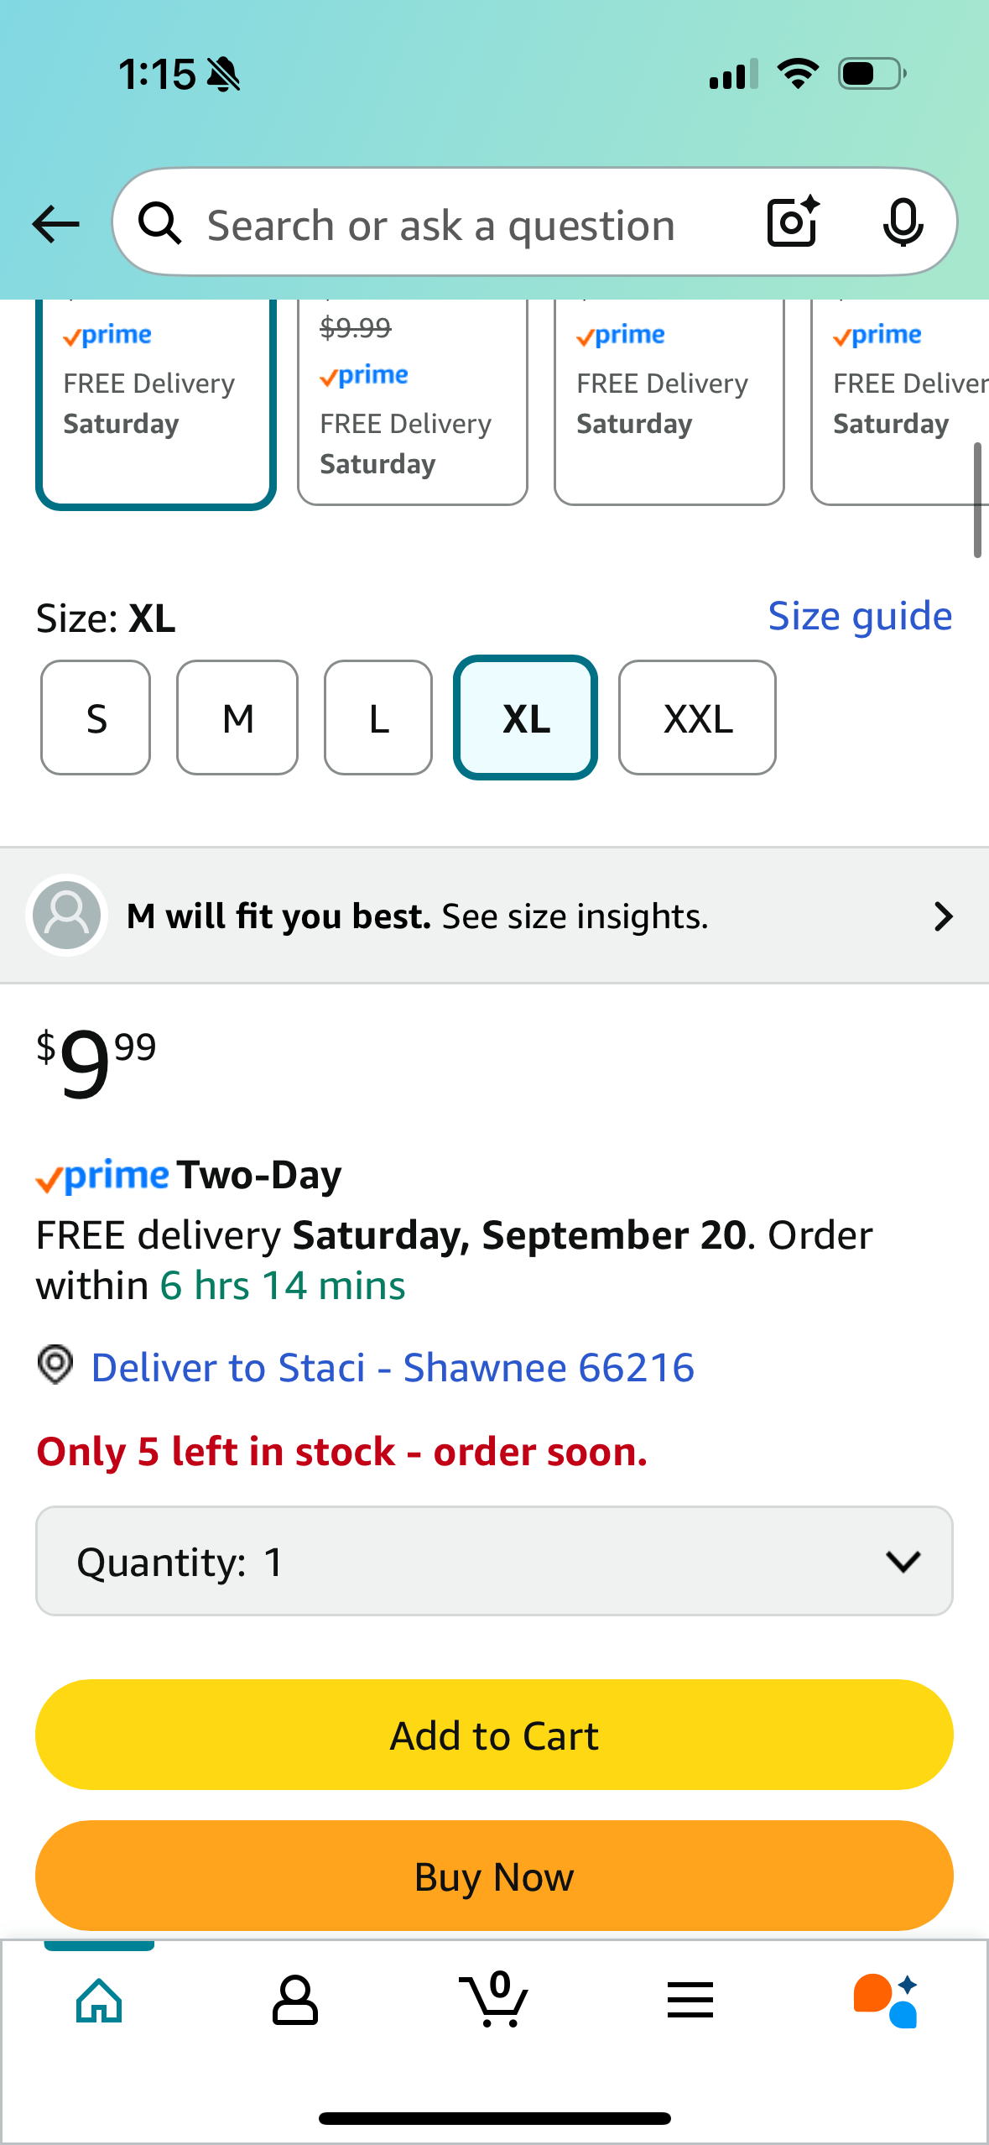
Task: Open the Rufus AI assistant icon
Action: [x=886, y=2001]
